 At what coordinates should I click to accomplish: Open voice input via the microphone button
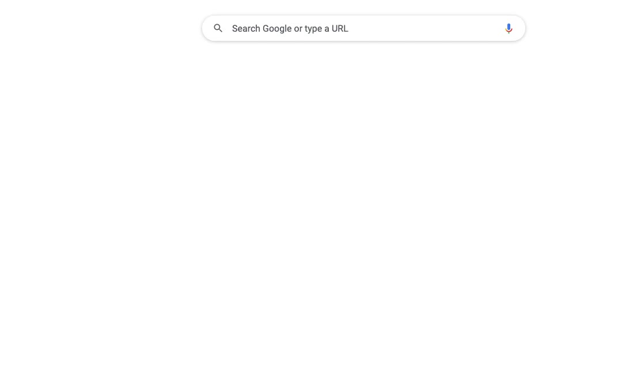pyautogui.click(x=508, y=29)
